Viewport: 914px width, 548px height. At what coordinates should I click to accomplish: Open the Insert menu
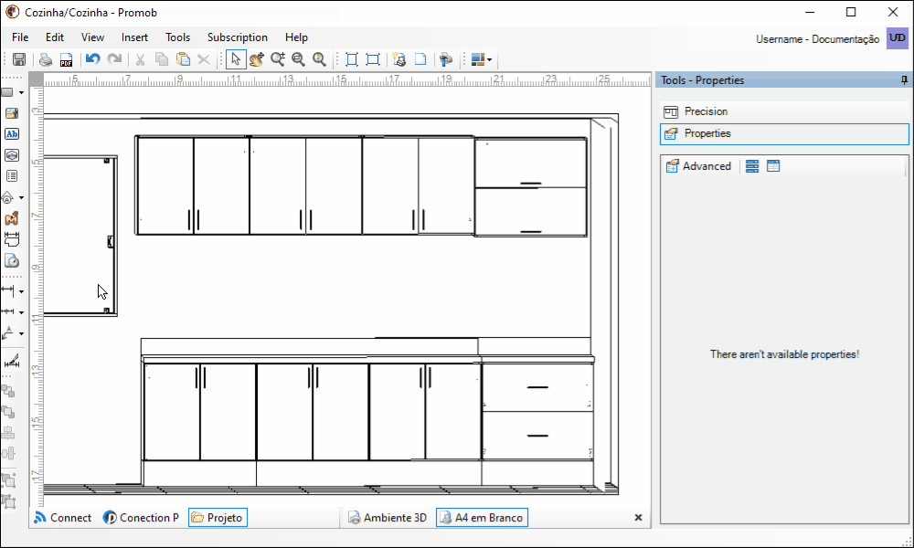point(134,37)
